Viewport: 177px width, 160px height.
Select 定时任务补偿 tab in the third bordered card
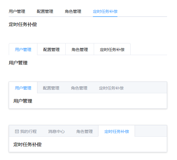(x=111, y=88)
